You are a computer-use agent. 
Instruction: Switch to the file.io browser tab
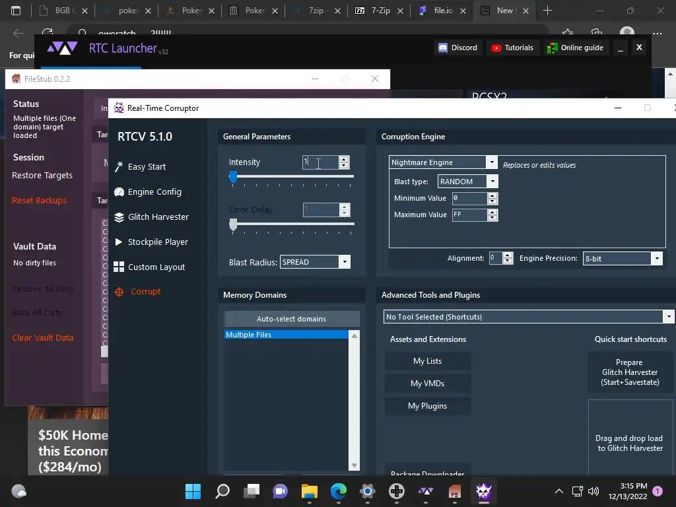(x=441, y=11)
